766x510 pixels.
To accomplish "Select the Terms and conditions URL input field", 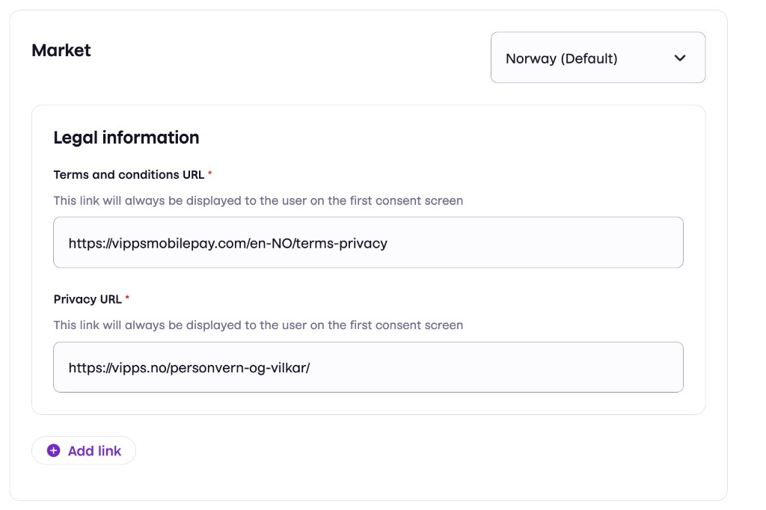I will coord(368,242).
